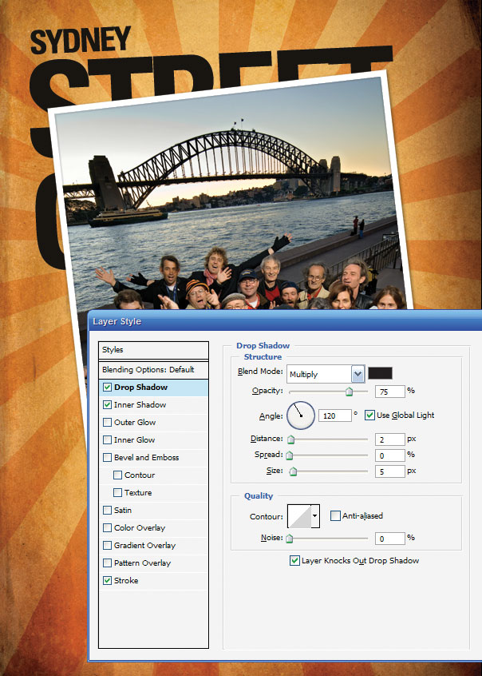The image size is (482, 676).
Task: Click the Opacity slider handle
Action: [x=350, y=392]
